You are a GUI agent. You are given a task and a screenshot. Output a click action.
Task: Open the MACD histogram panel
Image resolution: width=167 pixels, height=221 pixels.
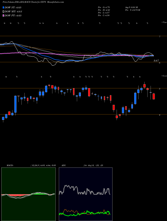28,194
